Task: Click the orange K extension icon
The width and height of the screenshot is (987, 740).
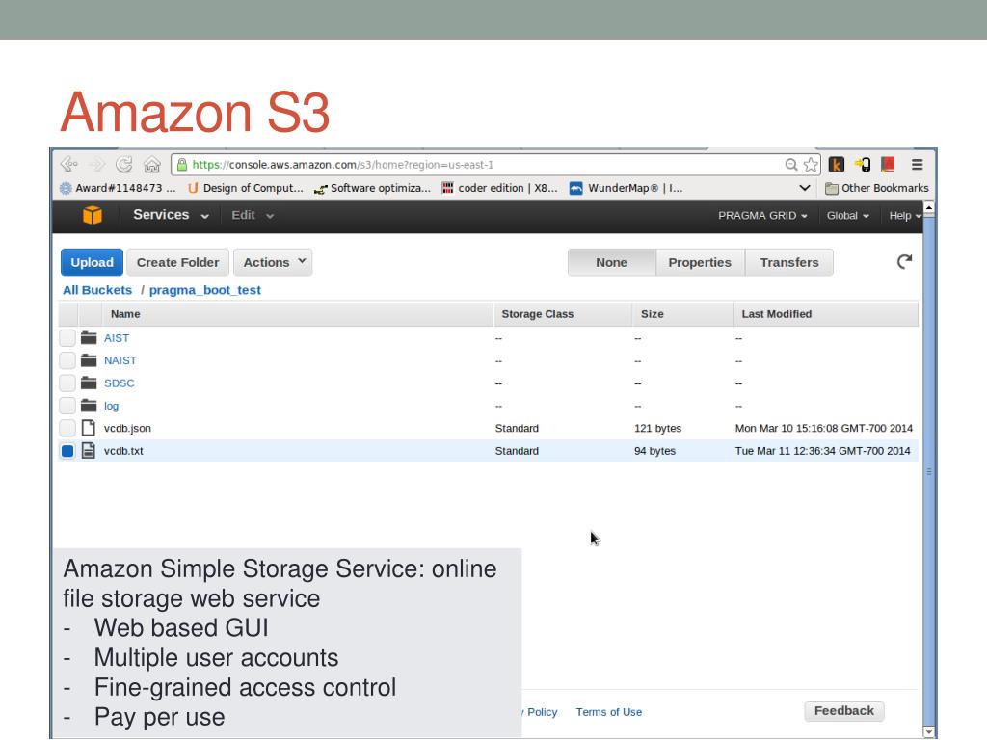Action: click(x=836, y=164)
